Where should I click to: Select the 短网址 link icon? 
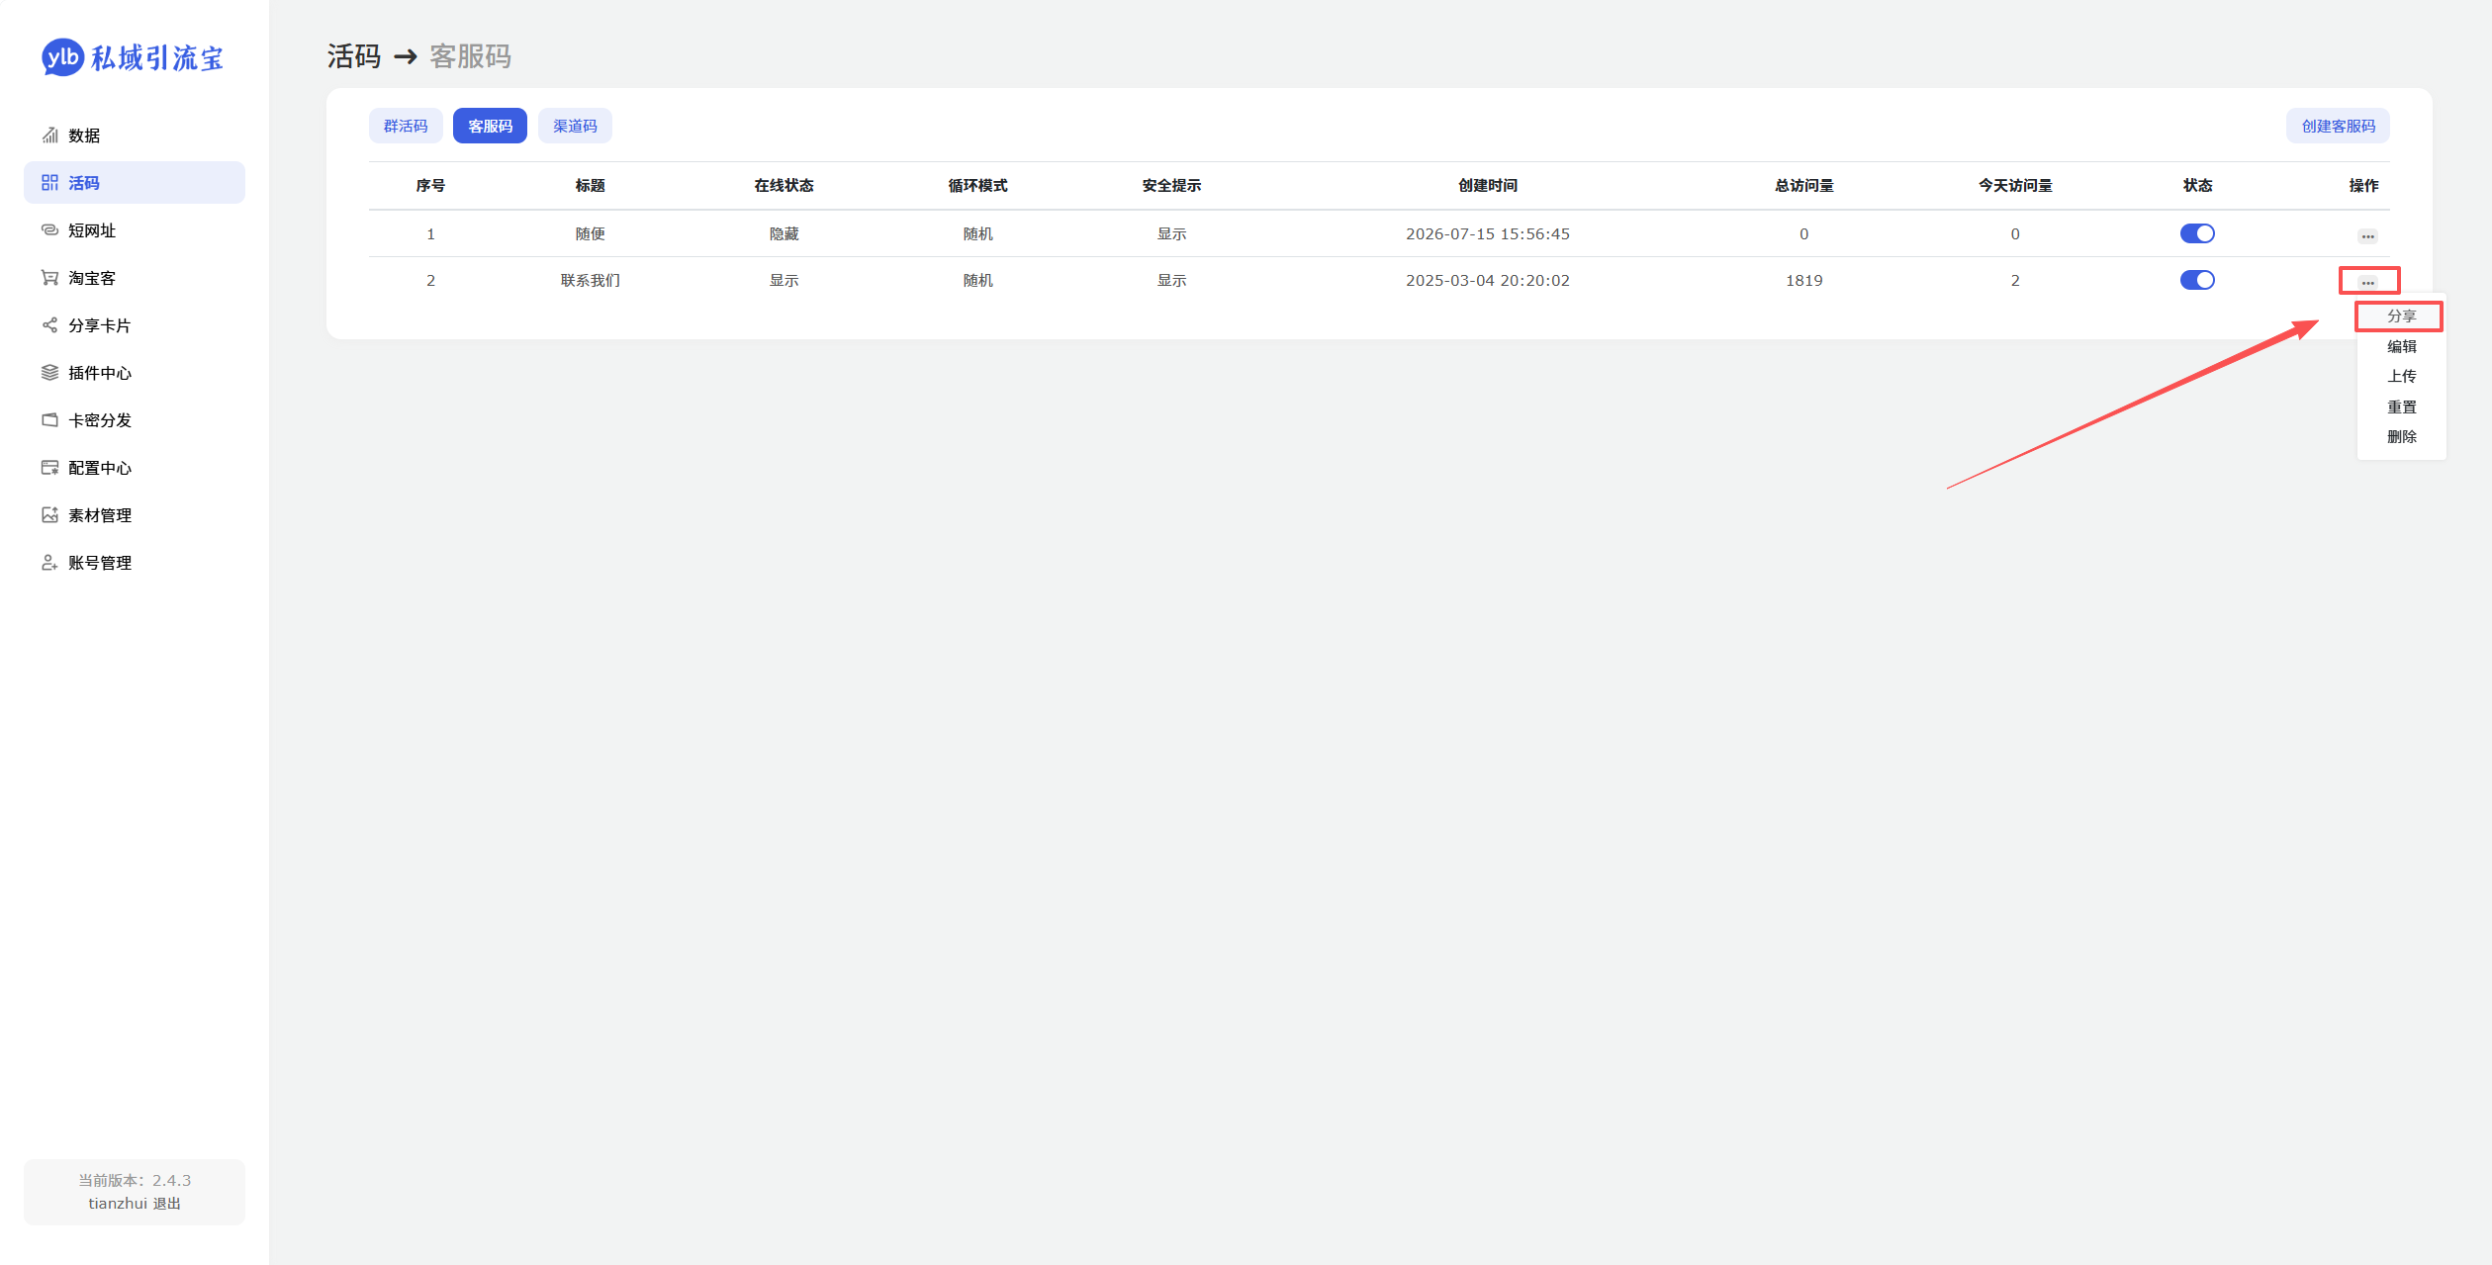coord(49,230)
